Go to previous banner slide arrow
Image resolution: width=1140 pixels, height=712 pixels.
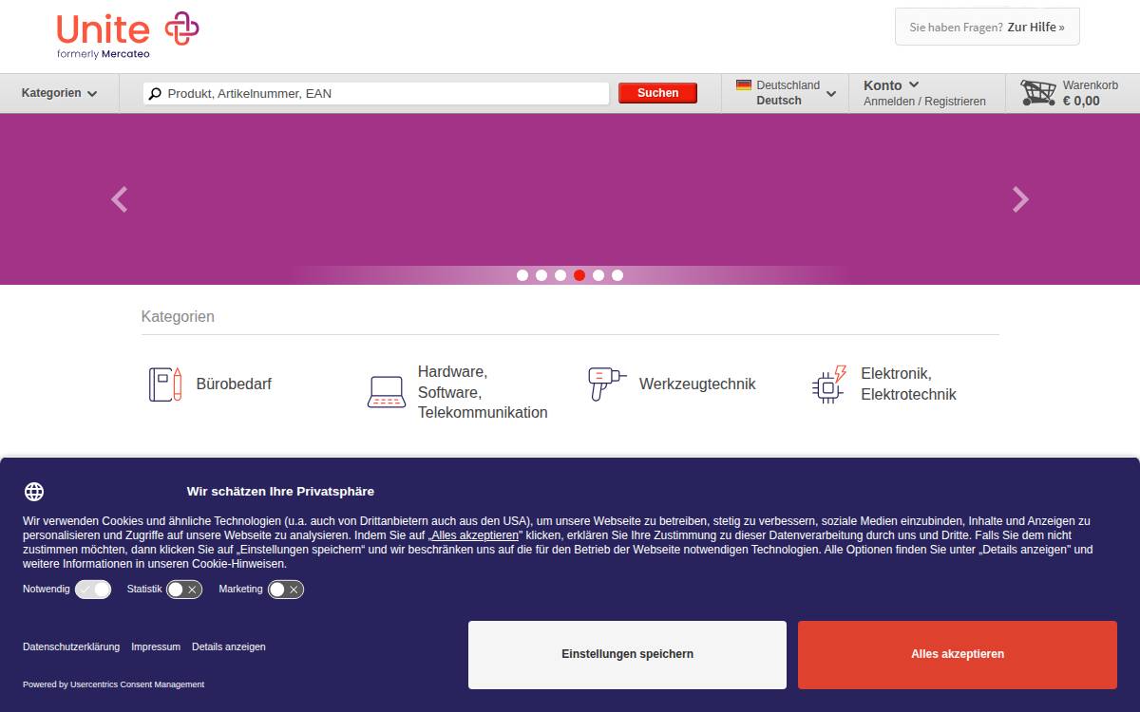(119, 199)
